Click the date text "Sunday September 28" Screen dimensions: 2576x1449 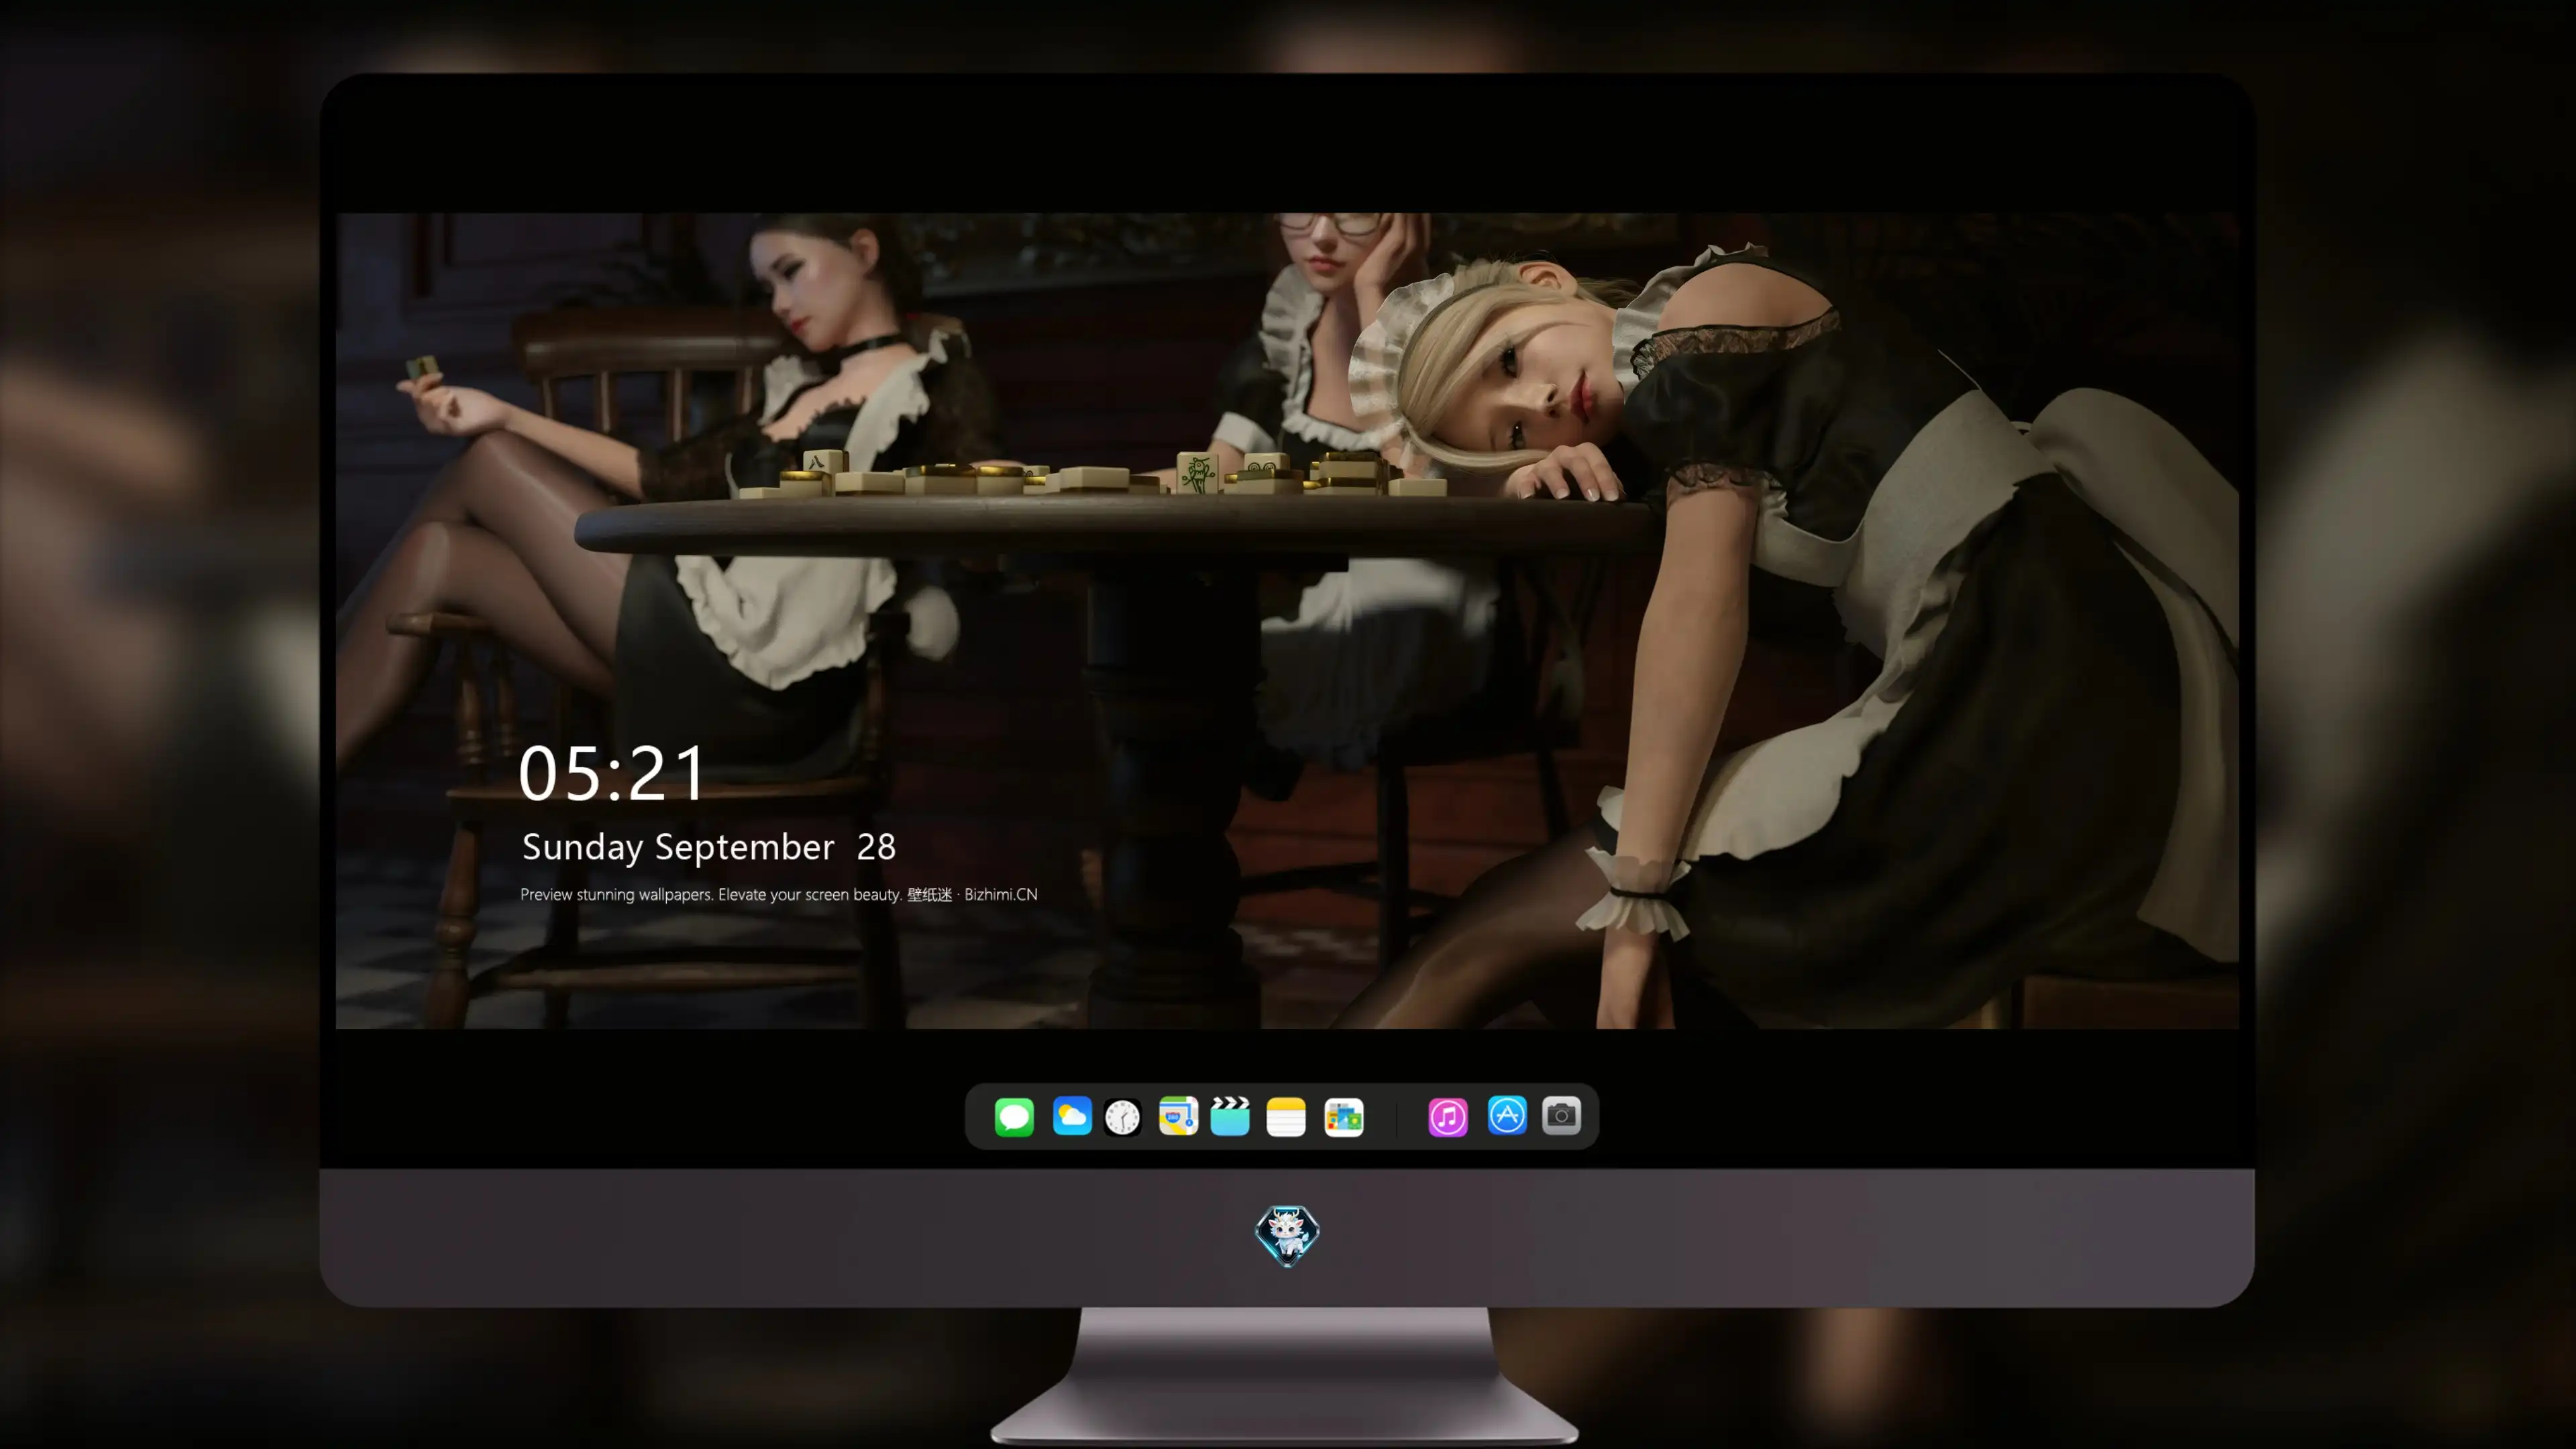pyautogui.click(x=709, y=847)
